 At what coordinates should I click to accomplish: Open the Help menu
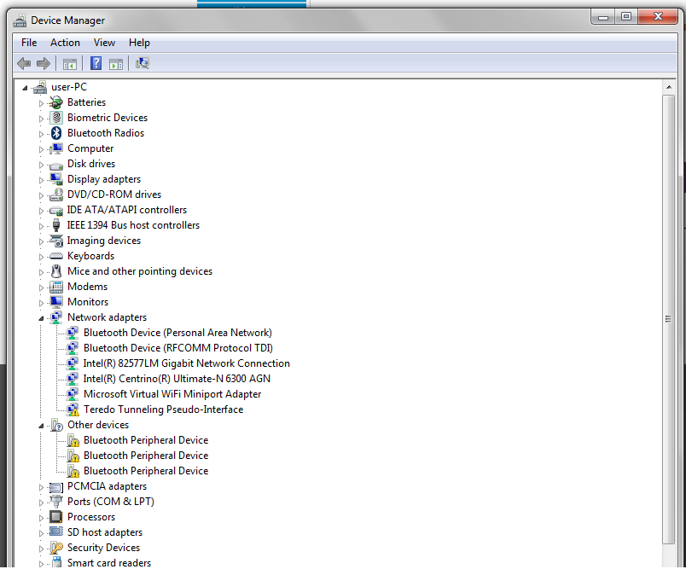coord(139,43)
